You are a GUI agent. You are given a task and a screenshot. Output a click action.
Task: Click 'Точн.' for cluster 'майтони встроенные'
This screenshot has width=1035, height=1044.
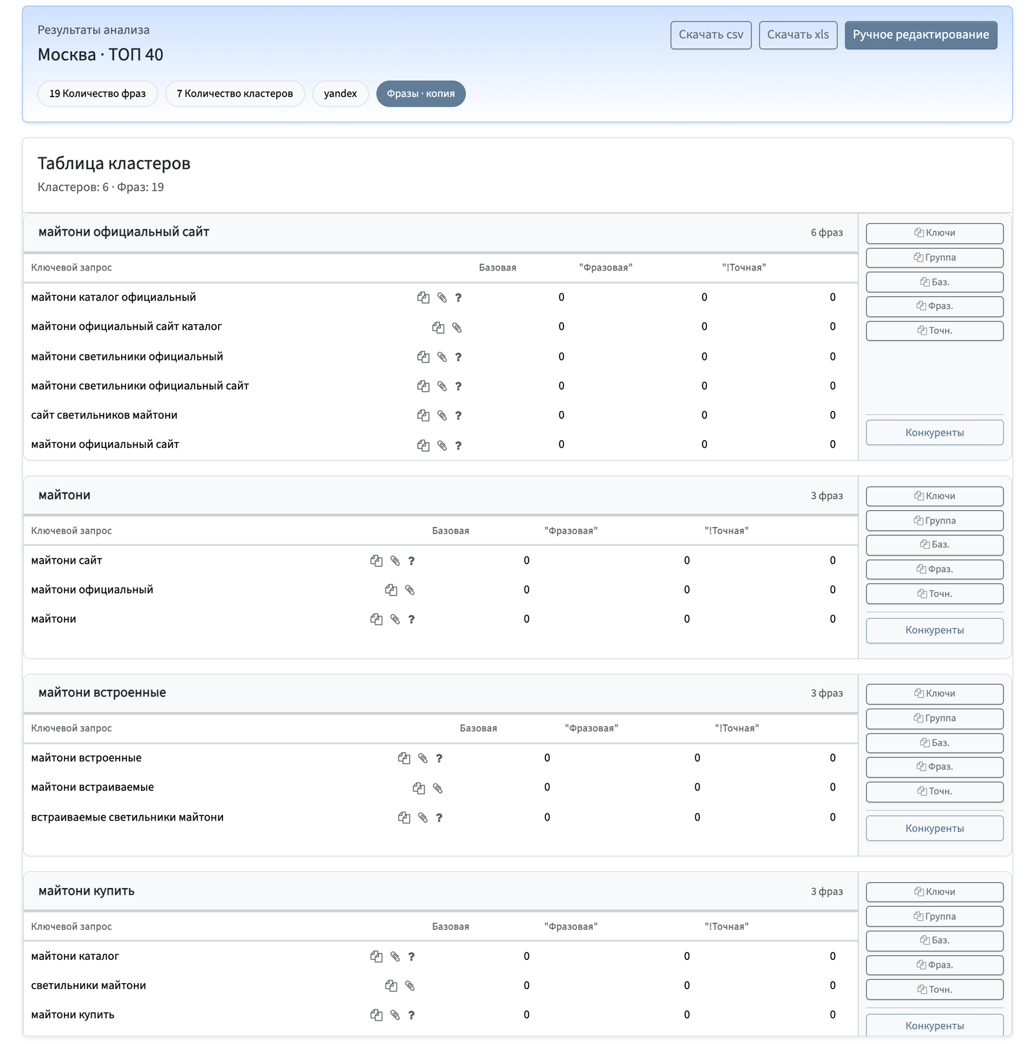(x=935, y=792)
